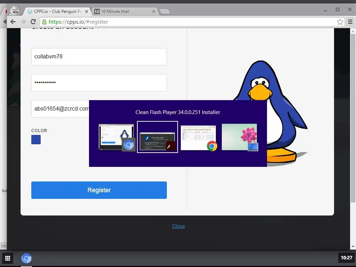Pick the blue penguin color swatch
This screenshot has height=267, width=356.
pos(36,140)
